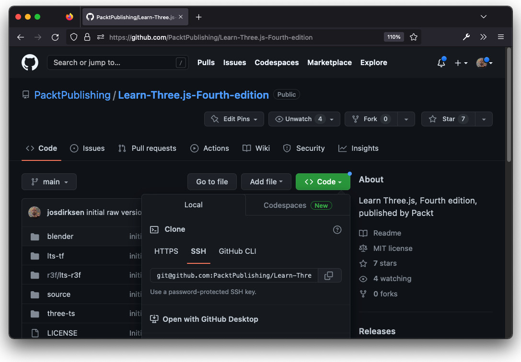Click Open with GitHub Desktop

pyautogui.click(x=210, y=319)
